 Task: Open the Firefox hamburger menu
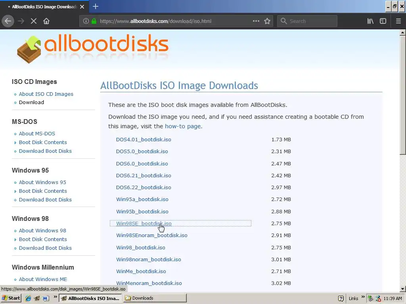point(398,21)
